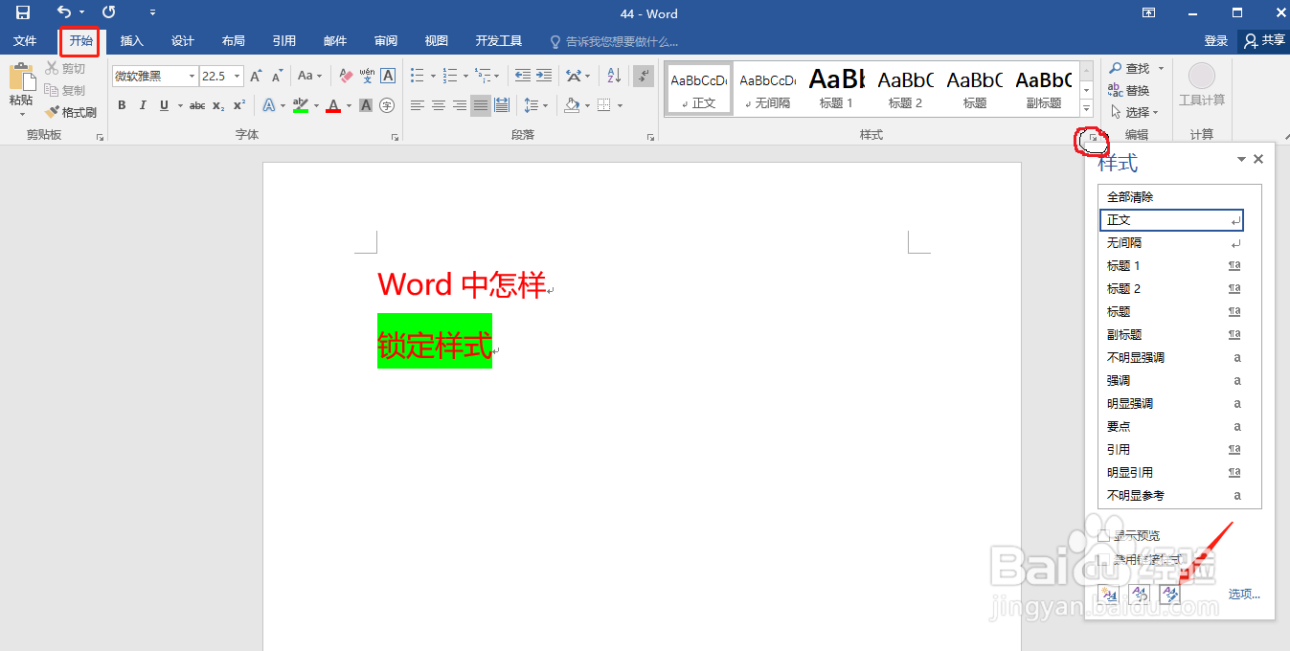Open Change Case (Aa) dropdown
Viewport: 1290px width, 651px height.
[309, 76]
